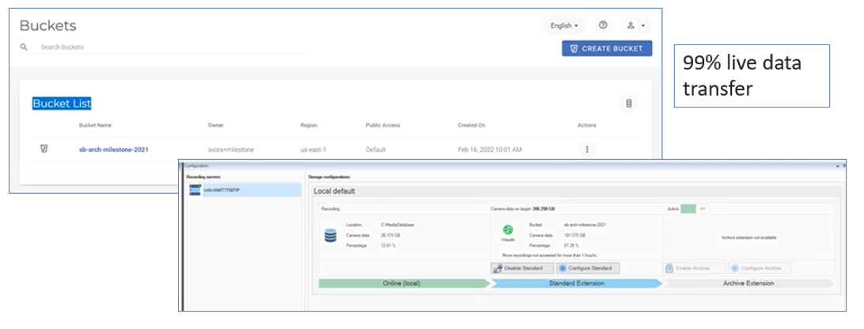Click the Enable Archive button
Viewport: 864px width, 329px height.
pyautogui.click(x=689, y=268)
